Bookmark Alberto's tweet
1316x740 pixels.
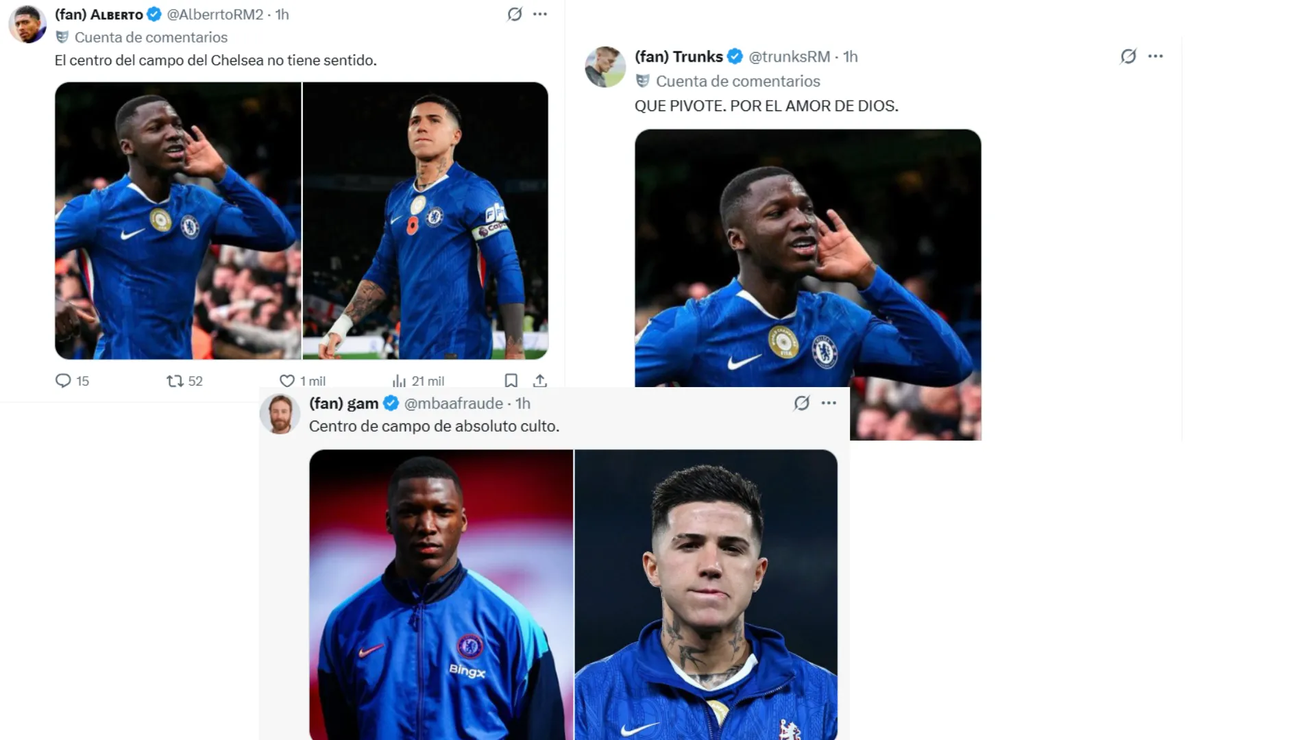click(511, 380)
